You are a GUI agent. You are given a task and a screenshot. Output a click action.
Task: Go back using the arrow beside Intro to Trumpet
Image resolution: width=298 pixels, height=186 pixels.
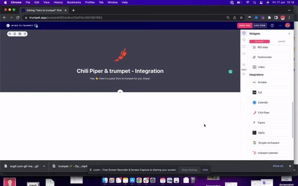8,25
